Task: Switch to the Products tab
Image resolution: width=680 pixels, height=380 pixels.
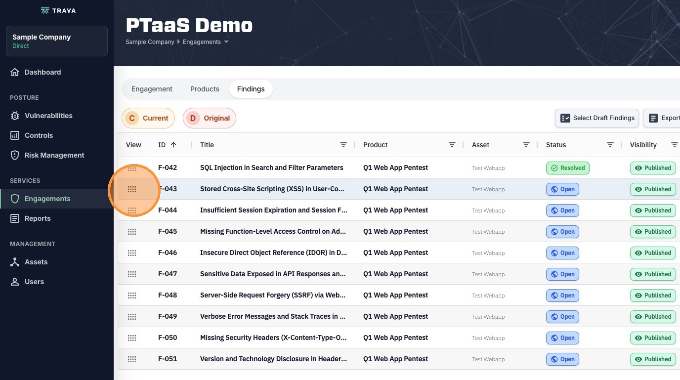Action: pyautogui.click(x=205, y=89)
